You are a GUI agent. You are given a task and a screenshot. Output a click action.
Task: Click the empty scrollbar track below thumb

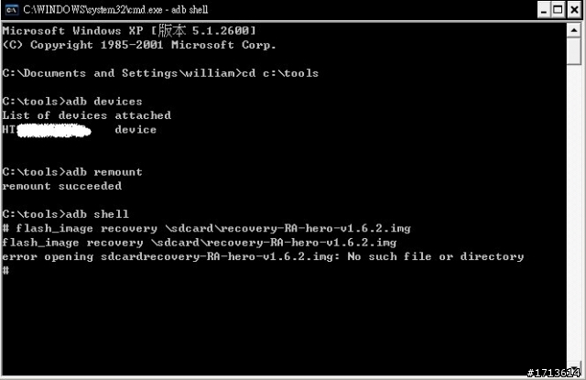coord(574,213)
